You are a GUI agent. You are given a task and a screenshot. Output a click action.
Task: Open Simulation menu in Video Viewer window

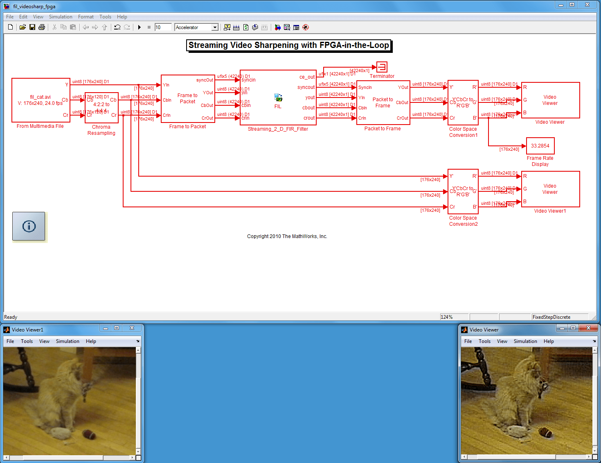click(525, 341)
